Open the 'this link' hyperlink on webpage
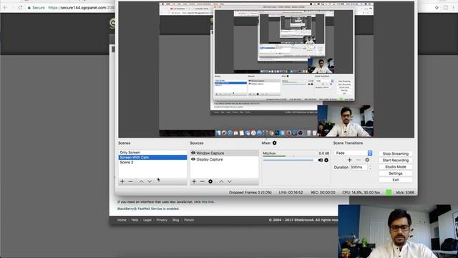The width and height of the screenshot is (458, 258). pyautogui.click(x=208, y=202)
